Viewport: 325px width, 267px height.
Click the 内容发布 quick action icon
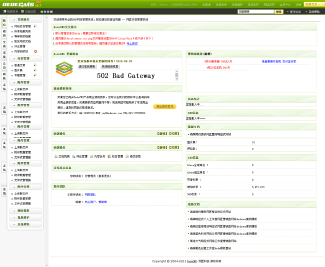(91, 157)
